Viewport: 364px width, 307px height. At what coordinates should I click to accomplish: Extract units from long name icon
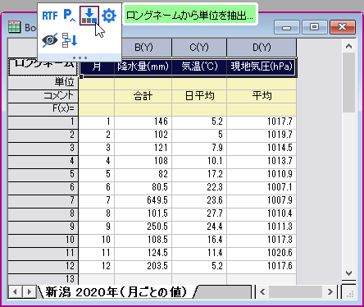(x=89, y=16)
